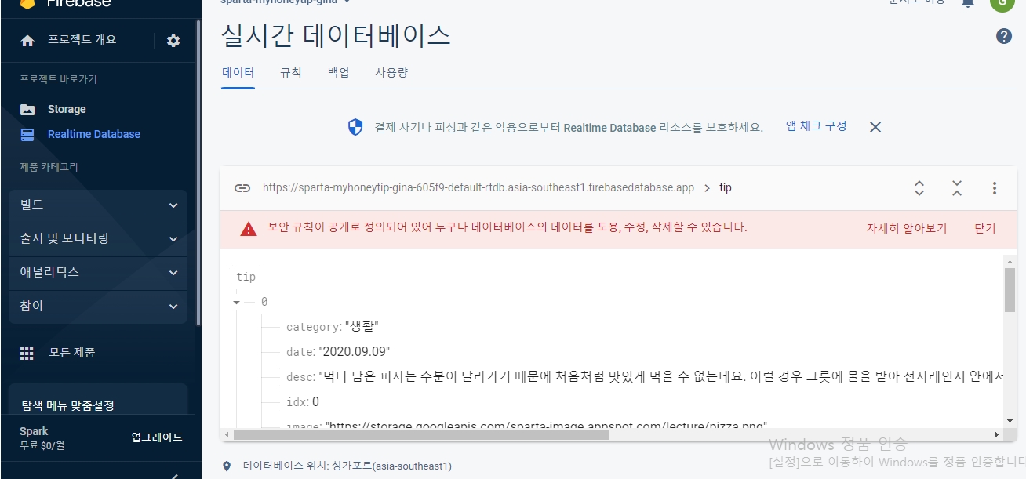Open 모든 제품 page
The width and height of the screenshot is (1026, 479).
pos(72,354)
